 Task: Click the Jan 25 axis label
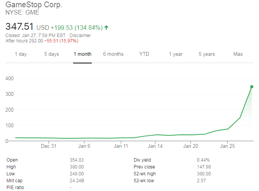(227, 146)
